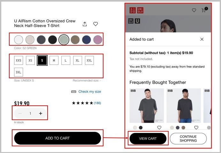Select the navy blue color swatch
The image size is (221, 153).
point(87,40)
